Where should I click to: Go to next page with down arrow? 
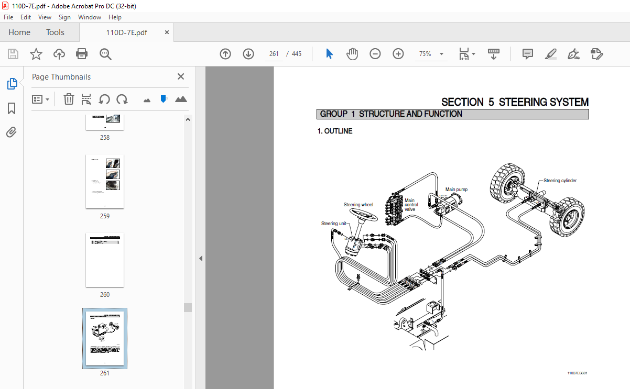point(248,54)
